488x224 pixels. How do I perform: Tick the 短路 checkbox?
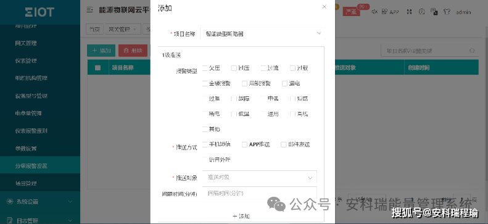click(x=292, y=99)
